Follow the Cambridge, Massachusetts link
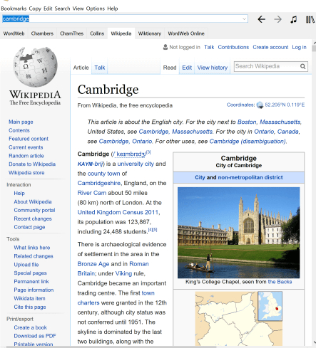The image size is (316, 348). point(175,132)
